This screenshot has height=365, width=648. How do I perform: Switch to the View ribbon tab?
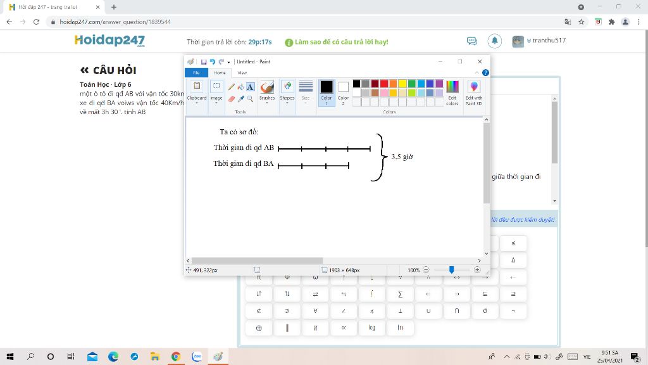pyautogui.click(x=242, y=72)
